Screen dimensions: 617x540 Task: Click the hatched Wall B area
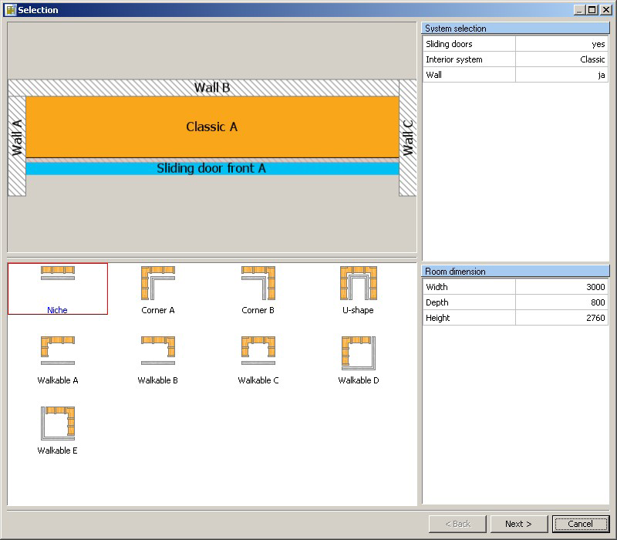click(212, 88)
